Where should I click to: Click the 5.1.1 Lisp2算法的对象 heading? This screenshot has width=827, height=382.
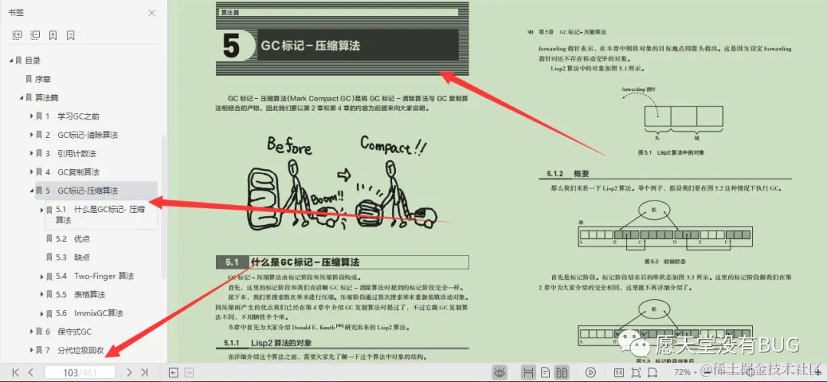point(269,342)
